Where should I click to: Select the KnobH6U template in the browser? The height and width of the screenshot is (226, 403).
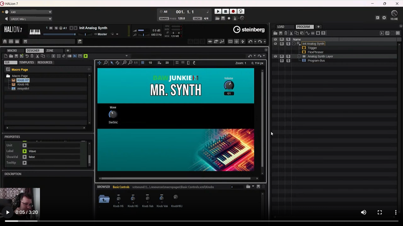click(x=177, y=201)
